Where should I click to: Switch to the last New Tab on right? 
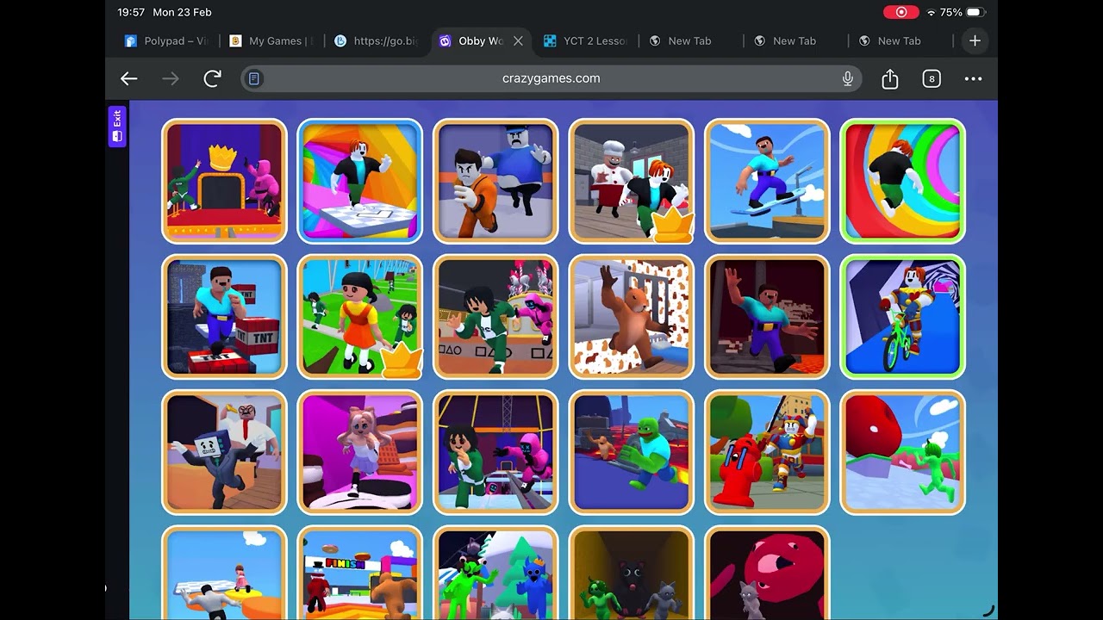900,40
